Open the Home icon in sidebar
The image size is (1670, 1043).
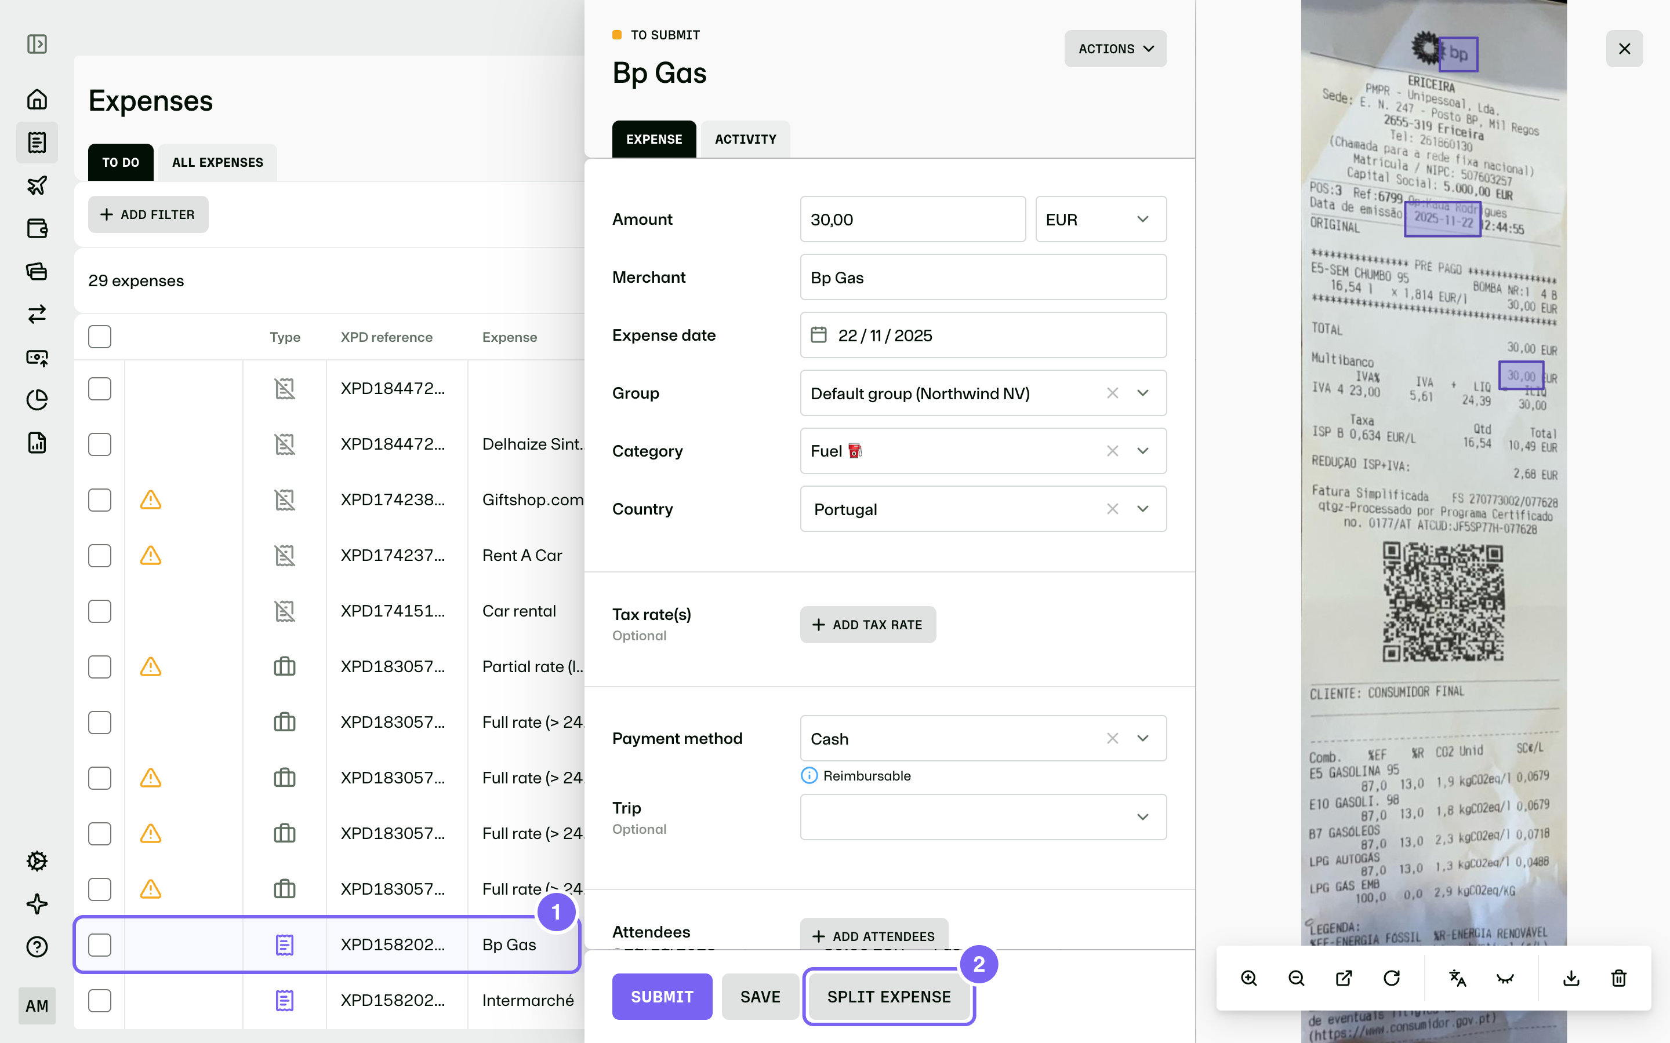point(37,99)
